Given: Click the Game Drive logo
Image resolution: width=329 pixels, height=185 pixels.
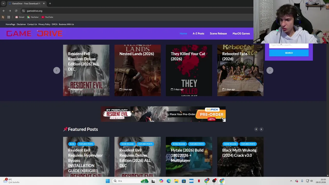Looking at the screenshot, I should point(34,34).
